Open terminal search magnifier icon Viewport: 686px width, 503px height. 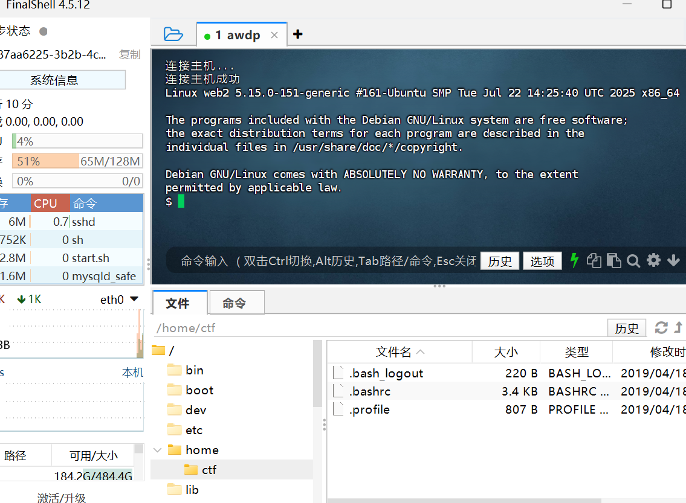(633, 261)
